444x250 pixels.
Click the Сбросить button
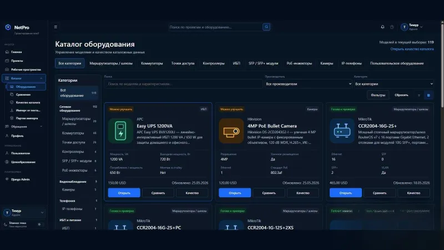tap(401, 95)
